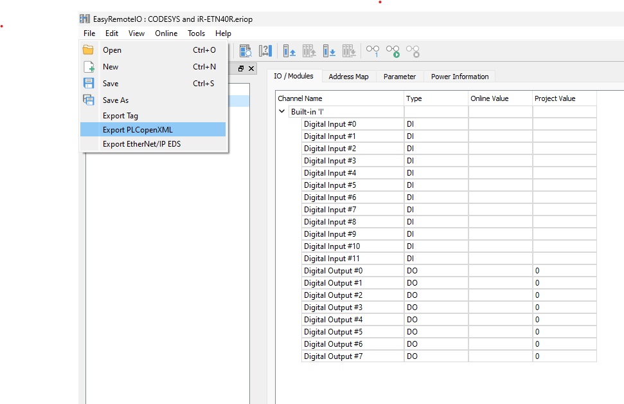Select the Digital Input #6 row

pyautogui.click(x=449, y=197)
